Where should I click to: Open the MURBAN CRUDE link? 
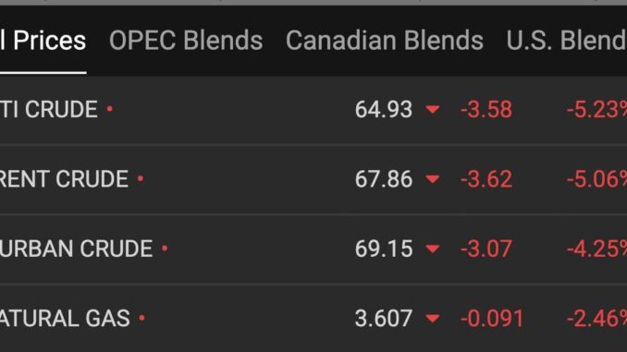(x=77, y=249)
